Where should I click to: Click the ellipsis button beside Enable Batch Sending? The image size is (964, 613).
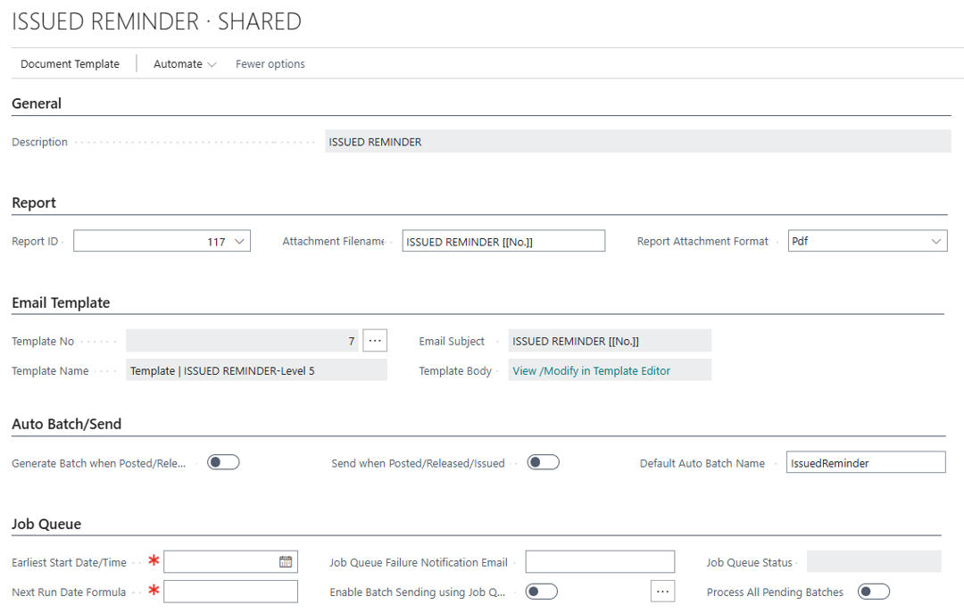tap(661, 592)
